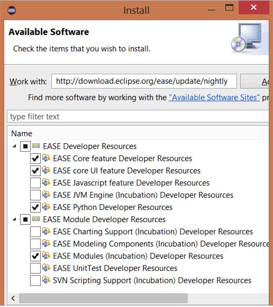The width and height of the screenshot is (273, 307).
Task: Click the EASE Charting Support row icon
Action: pyautogui.click(x=46, y=231)
